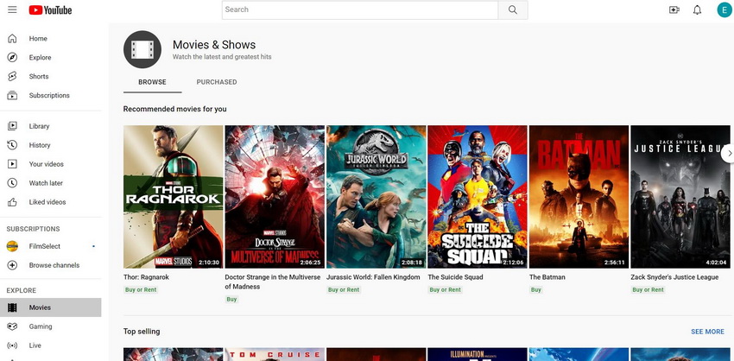Open The Batman poster thumbnail

point(579,197)
